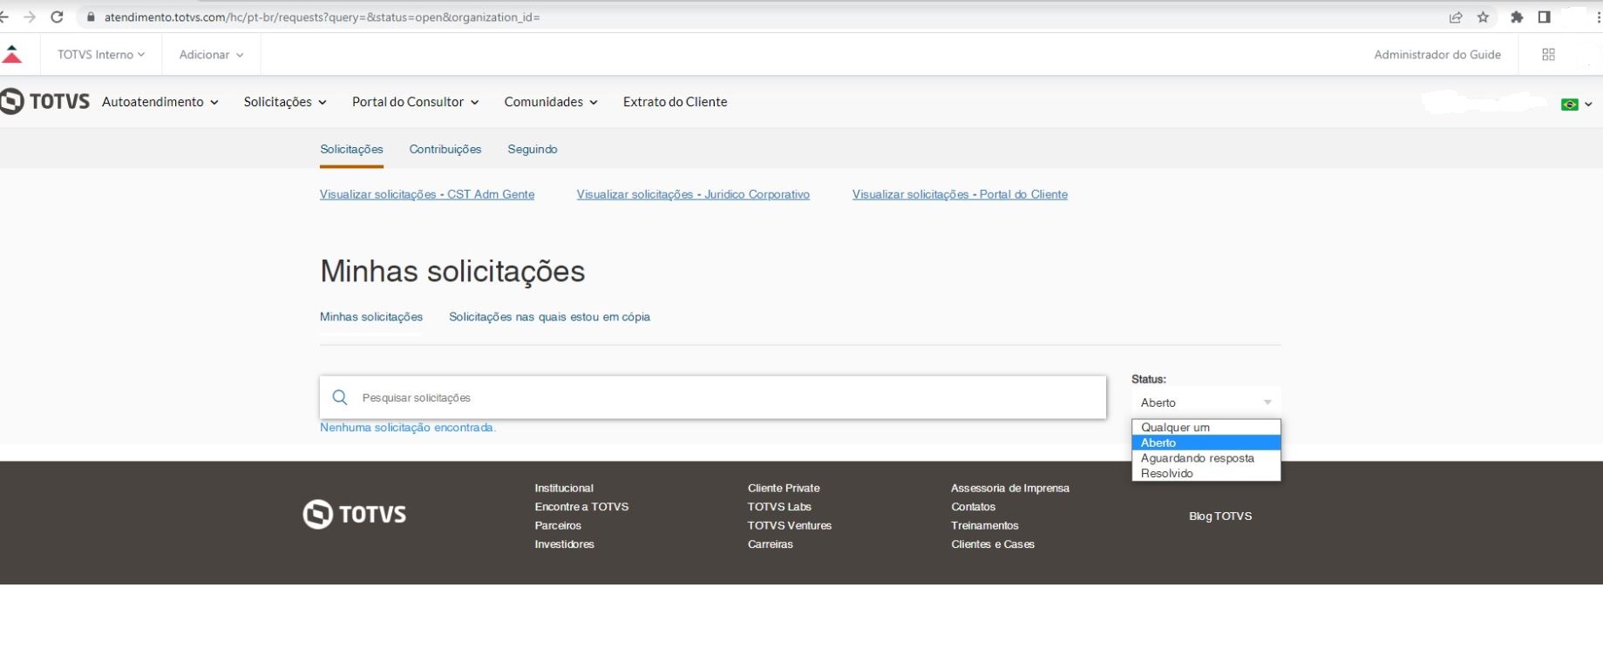Open Contatos footer link

974,507
